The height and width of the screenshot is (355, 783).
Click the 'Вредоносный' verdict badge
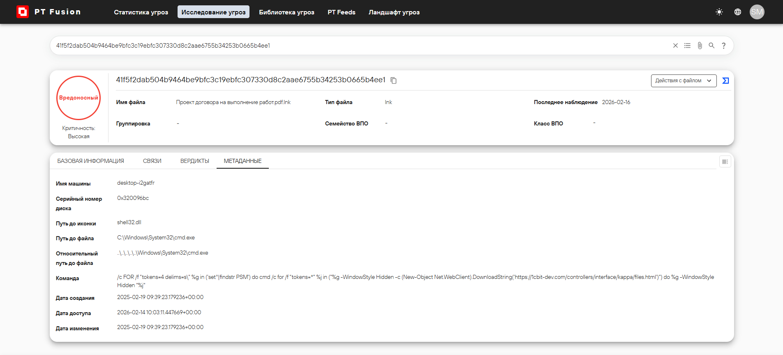[x=79, y=98]
